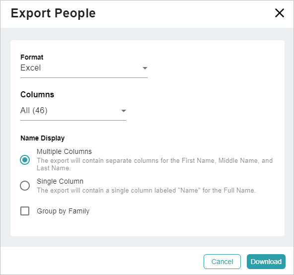
Task: Select the Single Column radio button
Action: tap(25, 186)
